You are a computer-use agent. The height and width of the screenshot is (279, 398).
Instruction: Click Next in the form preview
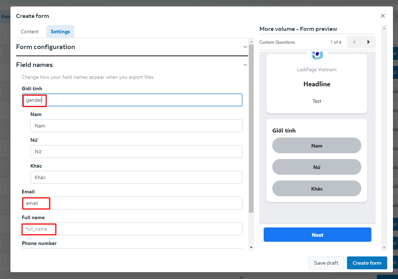(317, 235)
